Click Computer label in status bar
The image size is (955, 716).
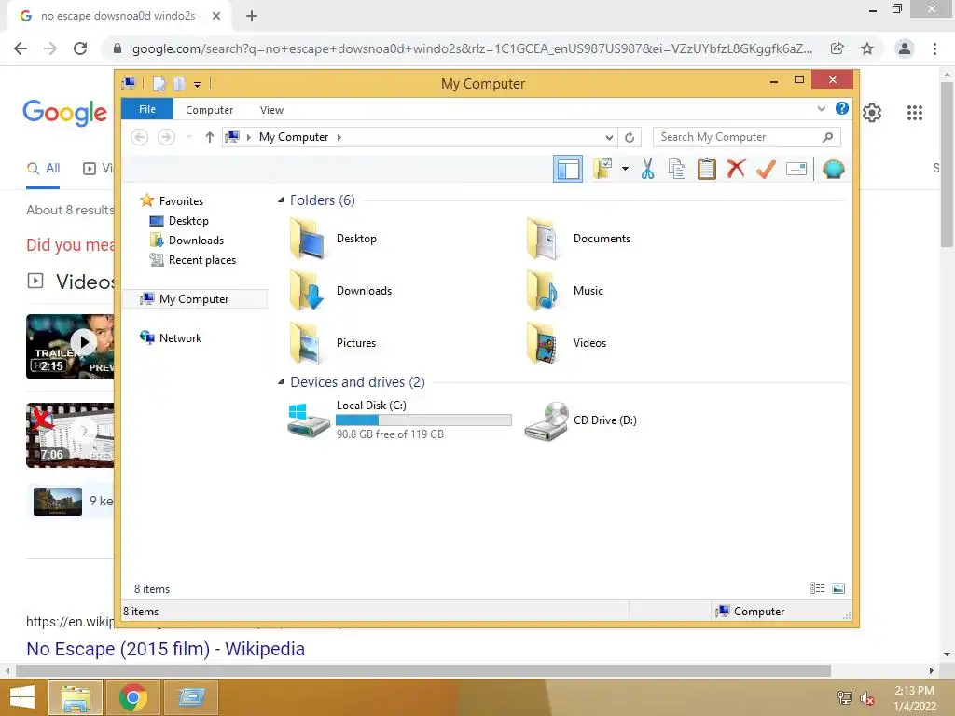point(759,612)
